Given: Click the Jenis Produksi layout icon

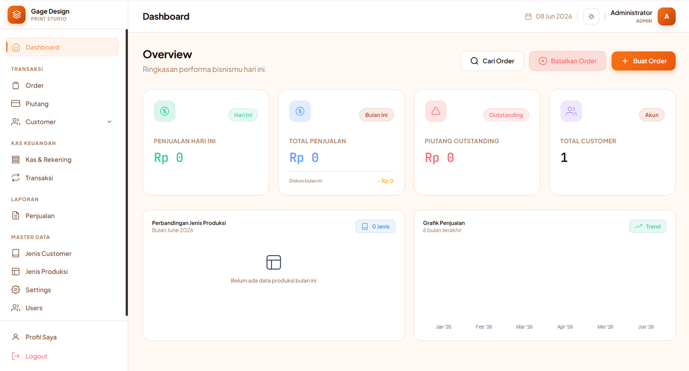Looking at the screenshot, I should (x=16, y=272).
